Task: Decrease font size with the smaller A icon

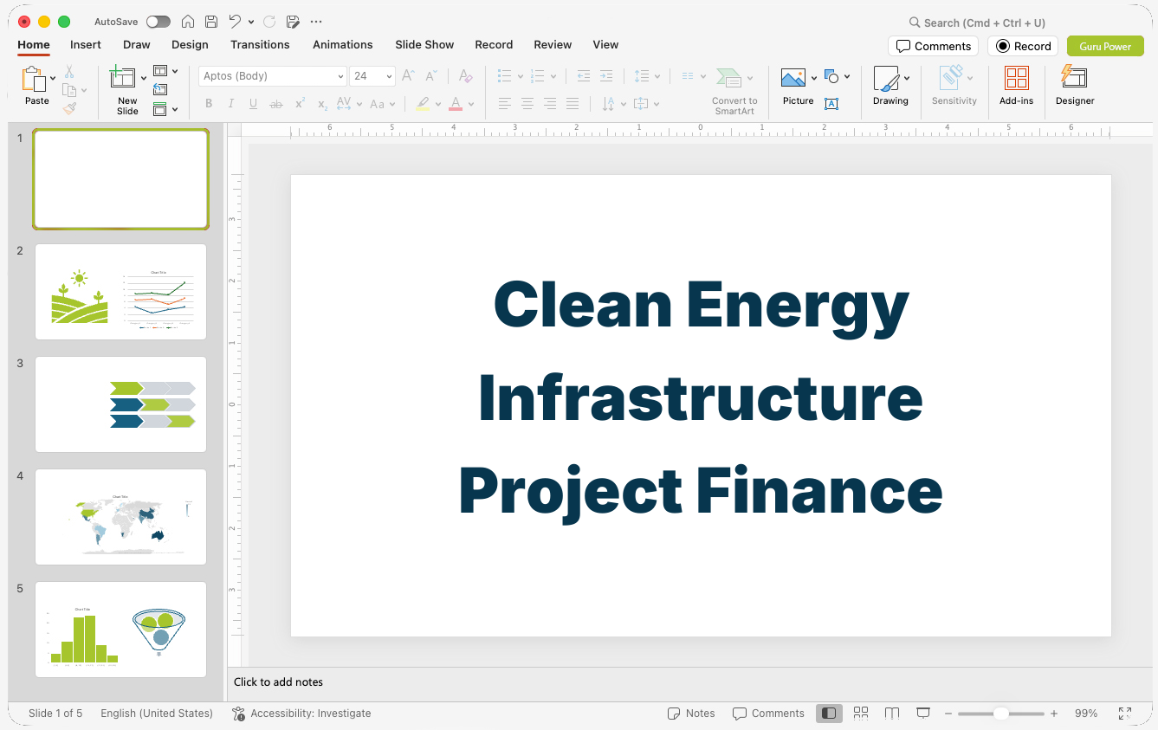Action: (431, 76)
